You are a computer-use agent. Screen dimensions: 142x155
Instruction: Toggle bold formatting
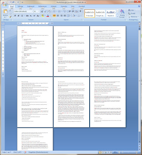[15, 16]
